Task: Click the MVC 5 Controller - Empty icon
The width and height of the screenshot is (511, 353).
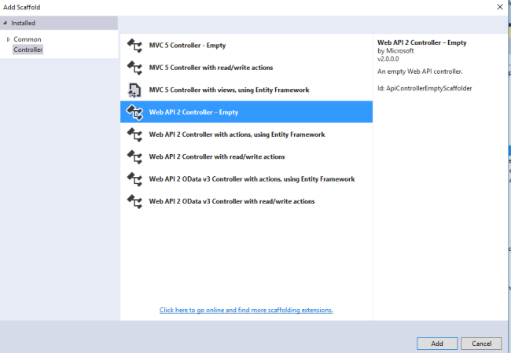Action: tap(134, 46)
